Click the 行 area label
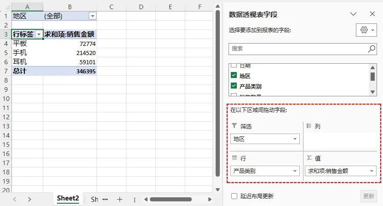Viewport: 383px width, 206px height. tap(243, 158)
